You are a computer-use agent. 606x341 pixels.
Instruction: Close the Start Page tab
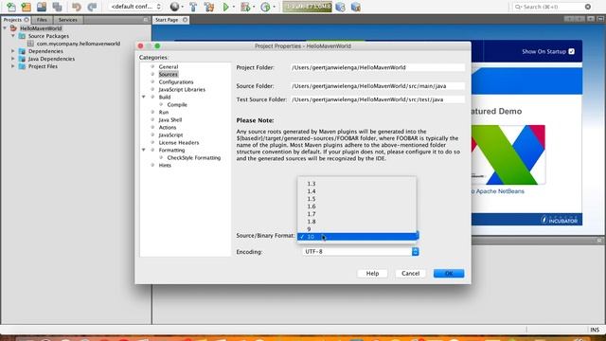(186, 20)
